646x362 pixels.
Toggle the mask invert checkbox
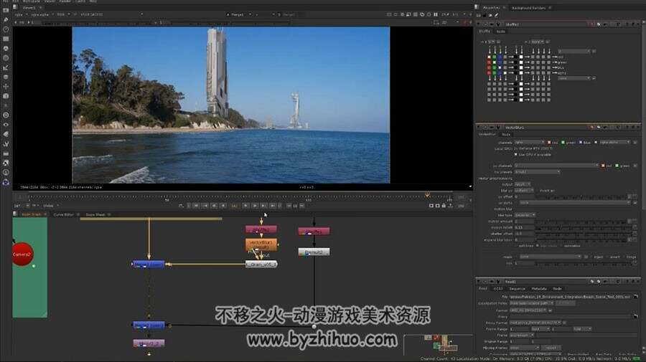click(607, 257)
